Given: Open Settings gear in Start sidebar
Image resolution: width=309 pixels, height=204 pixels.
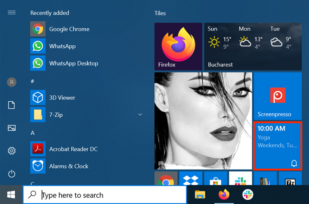Looking at the screenshot, I should pos(11,151).
